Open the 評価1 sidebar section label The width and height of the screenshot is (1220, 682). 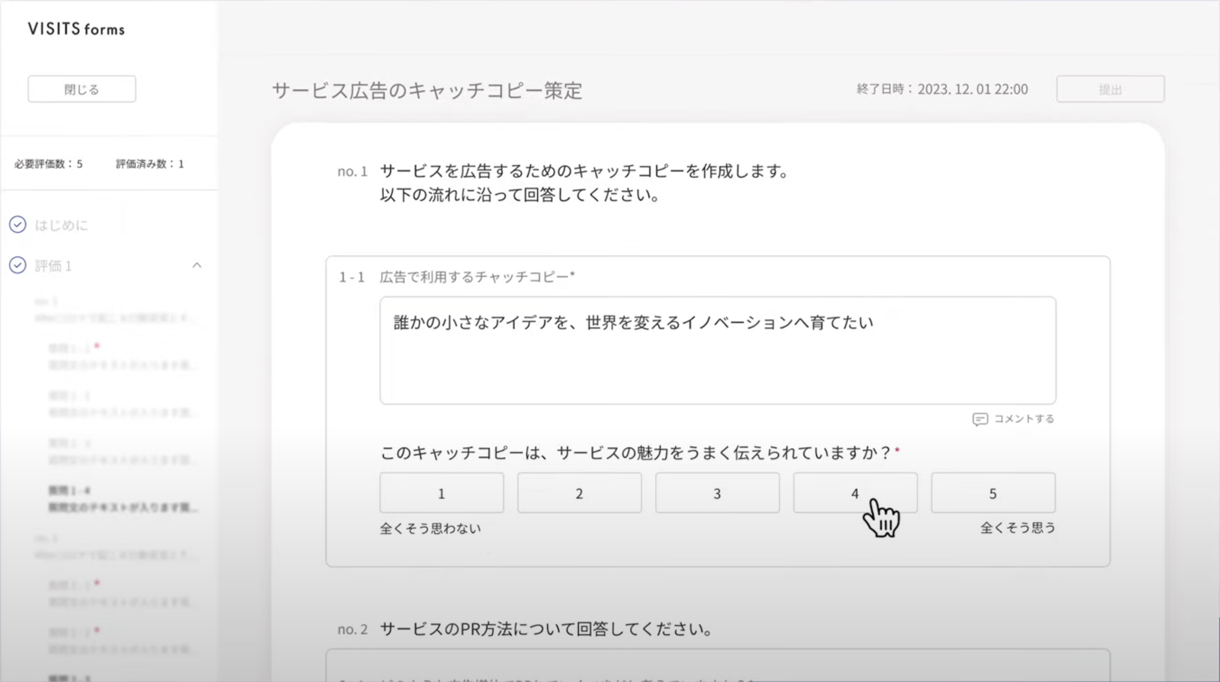[x=54, y=266]
